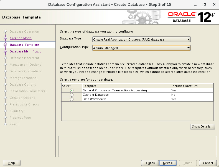
Task: Select Database Template step in sidebar
Action: point(24,45)
